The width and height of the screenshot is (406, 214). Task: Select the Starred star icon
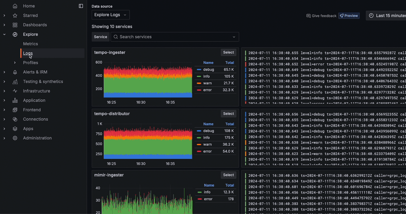15,15
